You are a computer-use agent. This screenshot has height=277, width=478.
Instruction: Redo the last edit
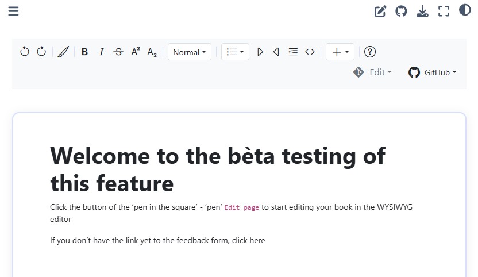[x=41, y=52]
